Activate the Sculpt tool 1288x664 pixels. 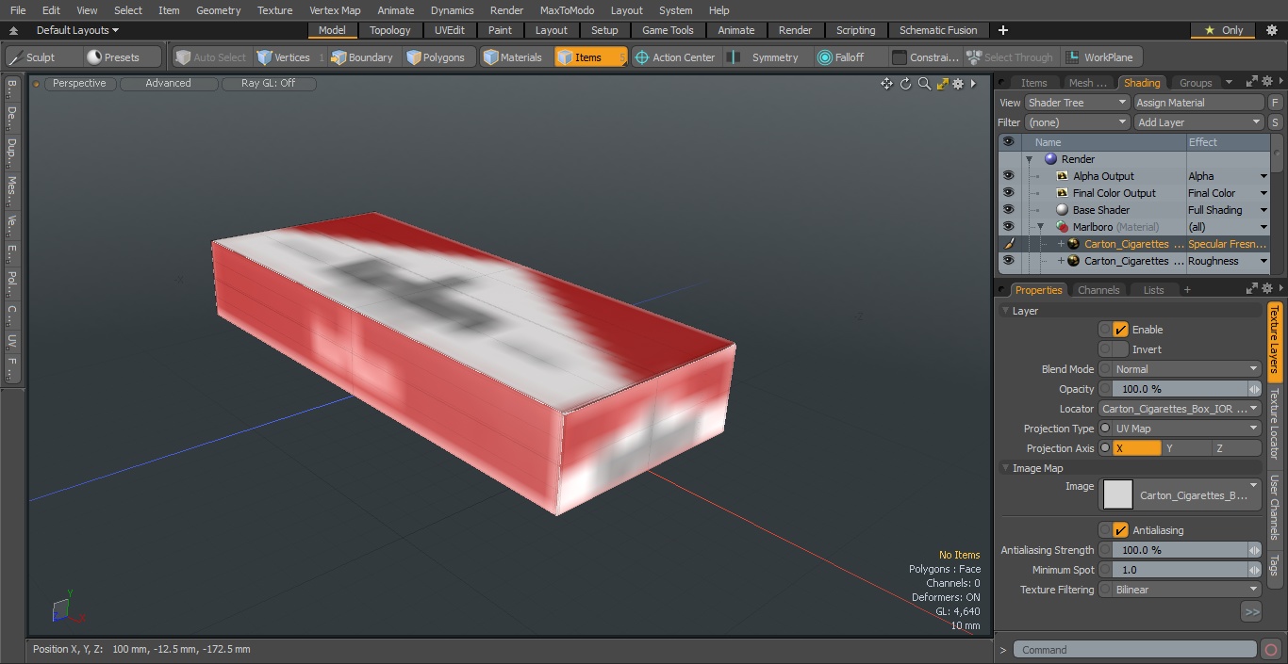tap(42, 57)
